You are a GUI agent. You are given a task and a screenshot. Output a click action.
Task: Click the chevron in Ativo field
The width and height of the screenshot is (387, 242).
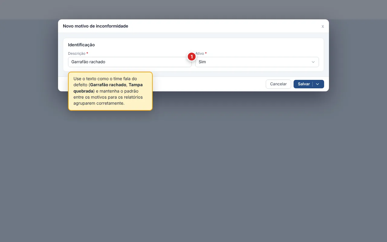tap(313, 62)
